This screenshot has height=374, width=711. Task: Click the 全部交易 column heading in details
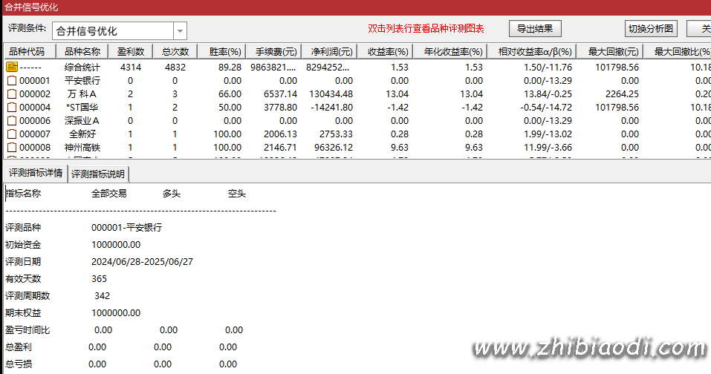[108, 194]
